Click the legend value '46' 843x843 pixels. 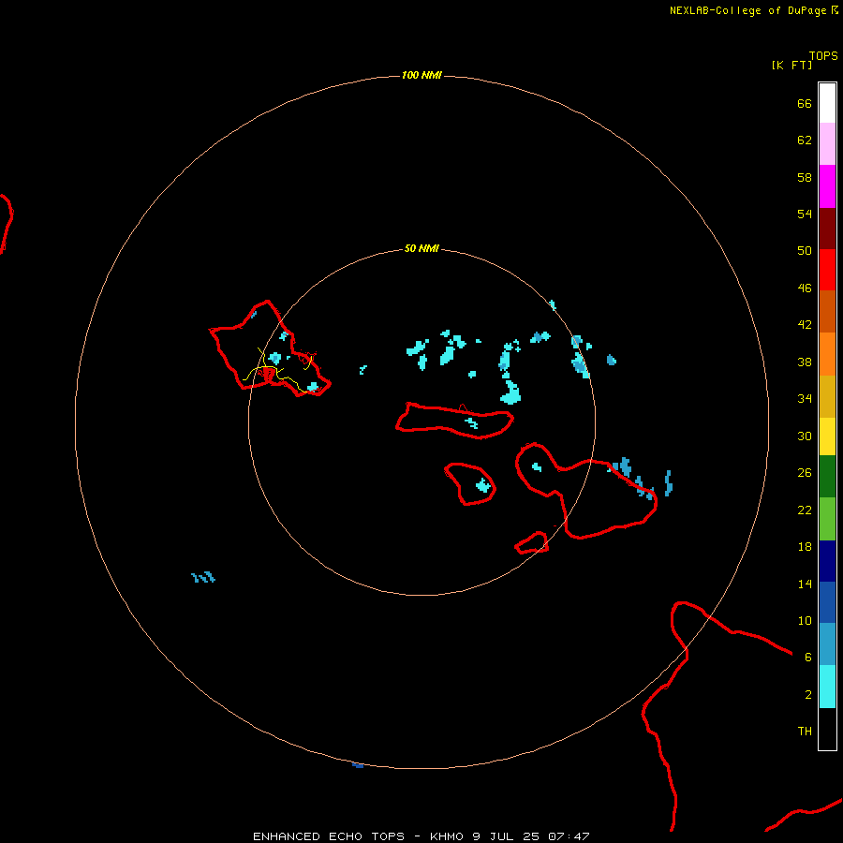(x=805, y=288)
